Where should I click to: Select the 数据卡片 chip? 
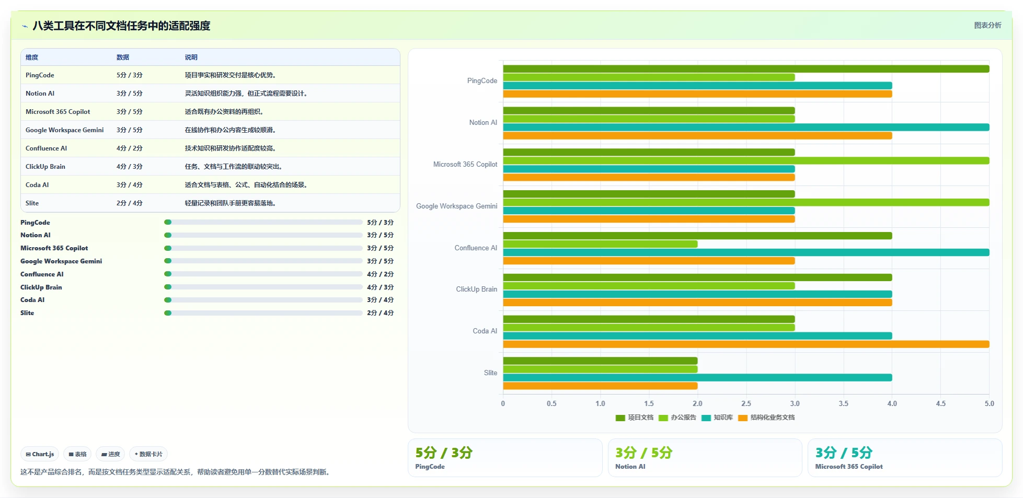point(148,454)
